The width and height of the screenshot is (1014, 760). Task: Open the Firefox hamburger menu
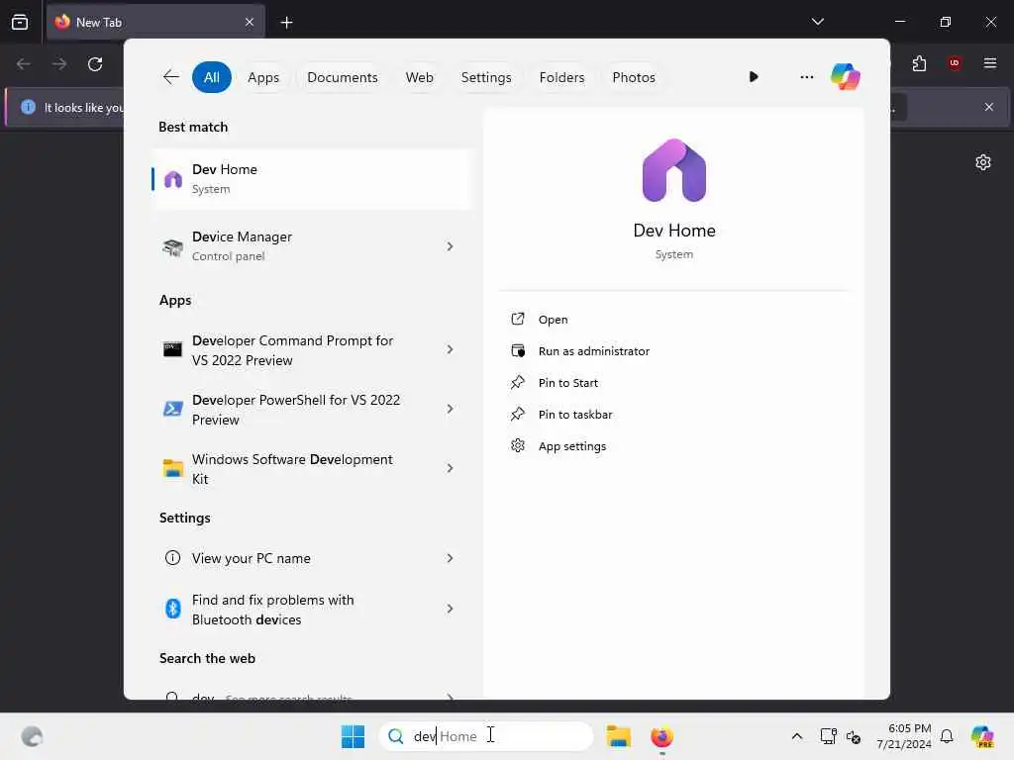pyautogui.click(x=989, y=63)
